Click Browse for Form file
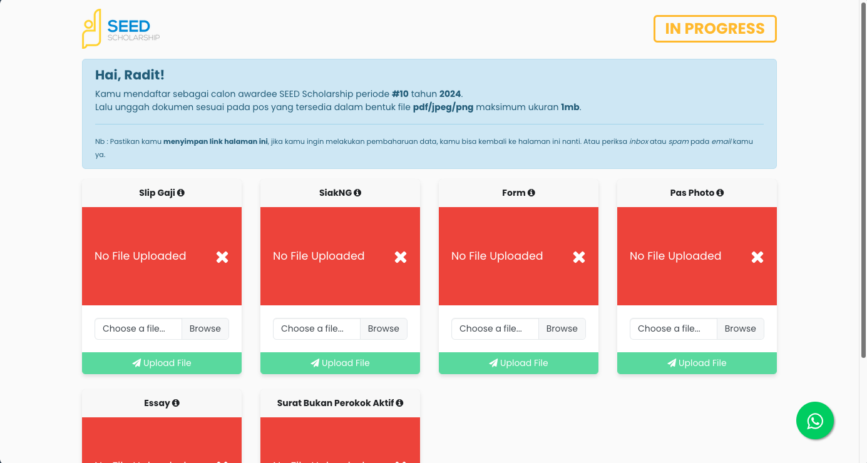Viewport: 867px width, 463px height. tap(562, 328)
